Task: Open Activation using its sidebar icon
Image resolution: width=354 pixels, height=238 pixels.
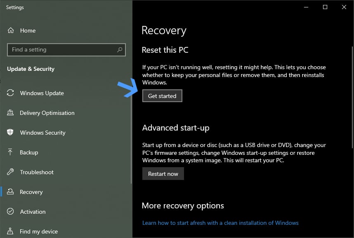Action: click(x=10, y=212)
